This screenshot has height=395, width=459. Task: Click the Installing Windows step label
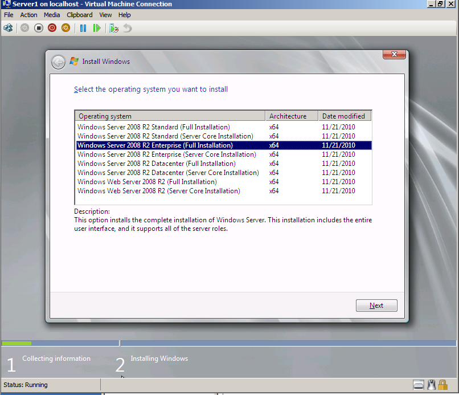(159, 359)
